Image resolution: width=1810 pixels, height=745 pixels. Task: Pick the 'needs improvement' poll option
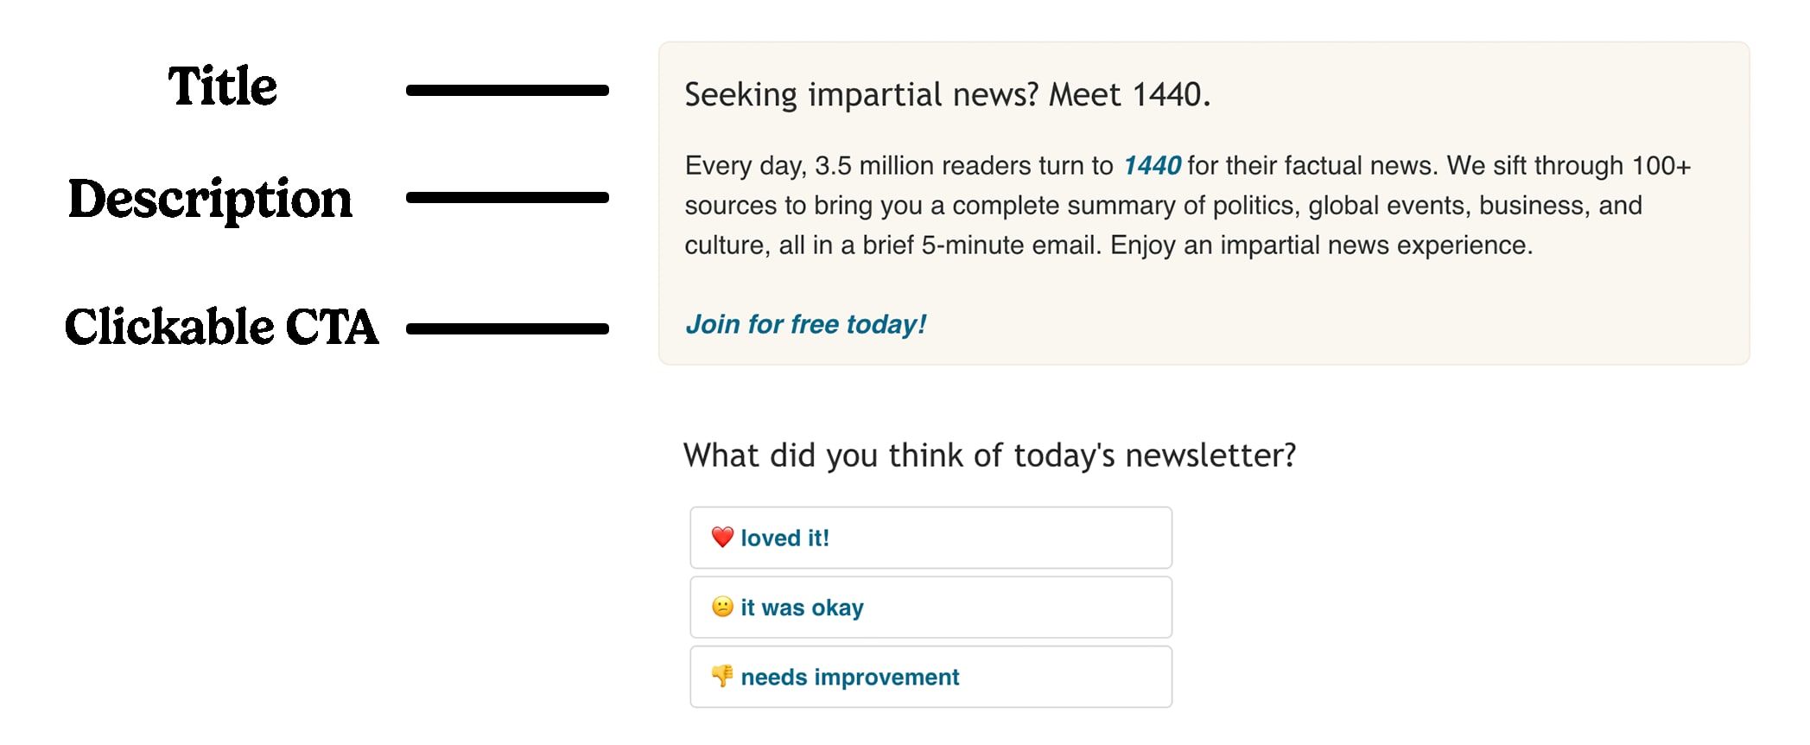point(930,677)
